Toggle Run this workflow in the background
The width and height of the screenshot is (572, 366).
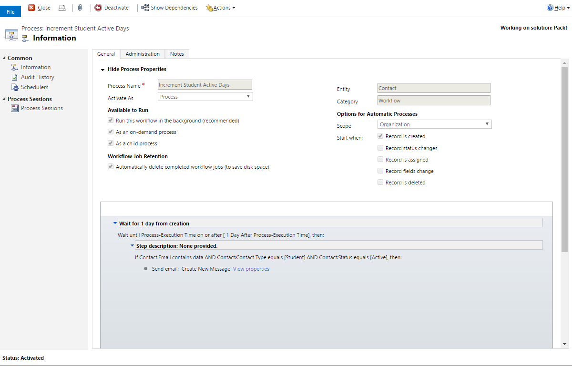[x=111, y=121]
